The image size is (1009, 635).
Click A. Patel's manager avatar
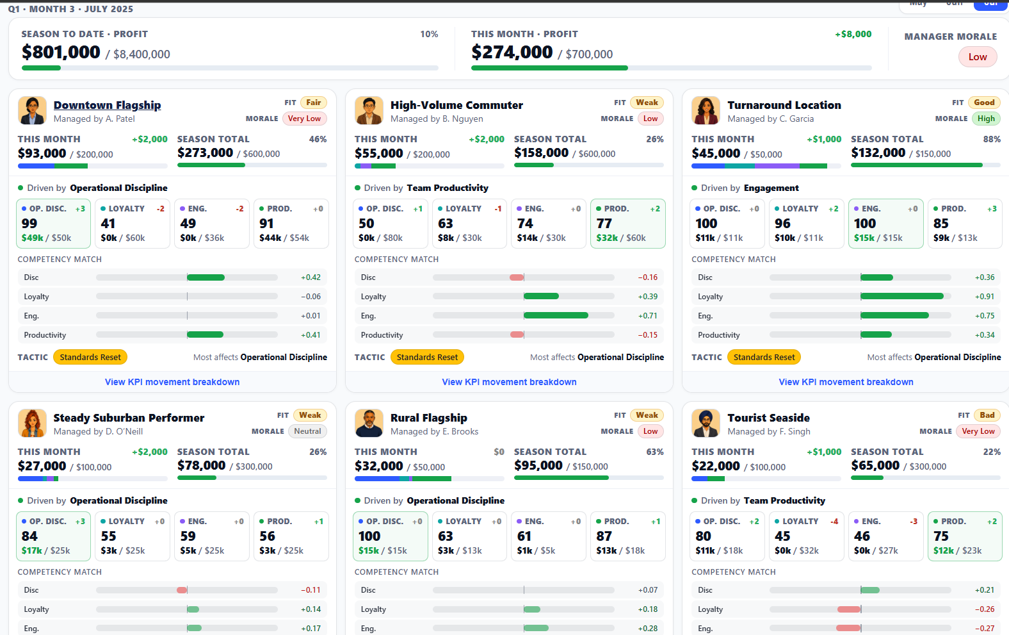[x=32, y=110]
